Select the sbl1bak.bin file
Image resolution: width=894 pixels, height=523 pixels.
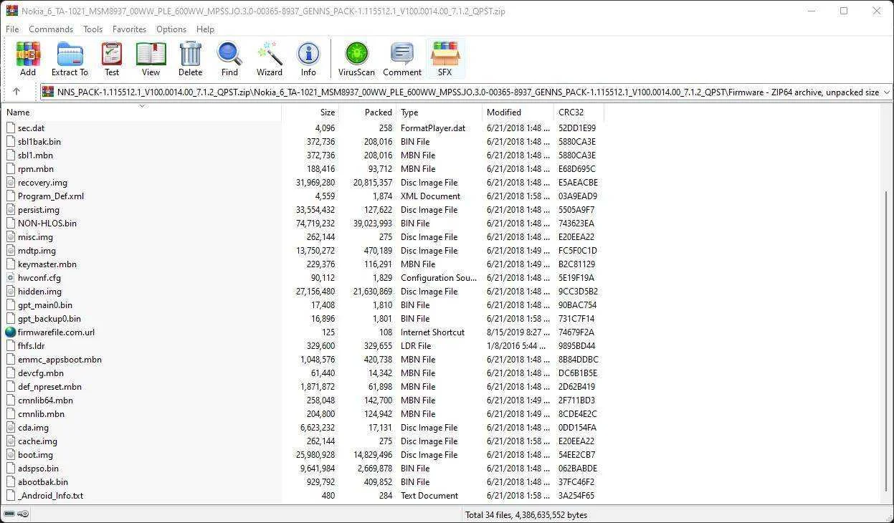coord(39,142)
